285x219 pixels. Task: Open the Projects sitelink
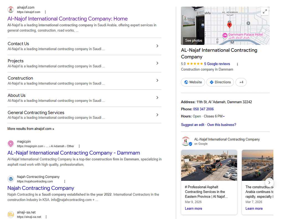(x=15, y=61)
